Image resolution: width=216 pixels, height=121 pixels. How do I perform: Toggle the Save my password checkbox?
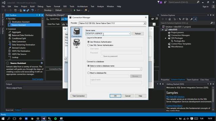[102, 56]
